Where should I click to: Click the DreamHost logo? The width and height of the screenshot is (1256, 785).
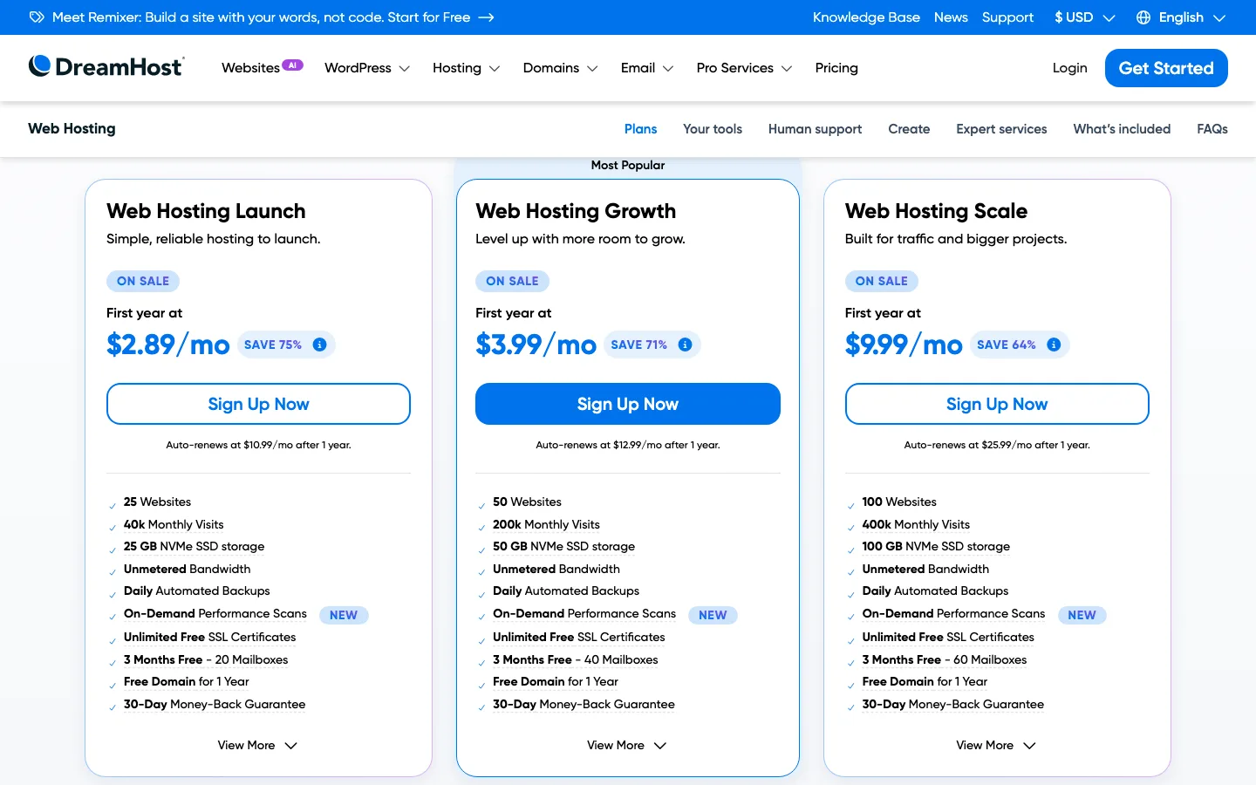point(106,67)
